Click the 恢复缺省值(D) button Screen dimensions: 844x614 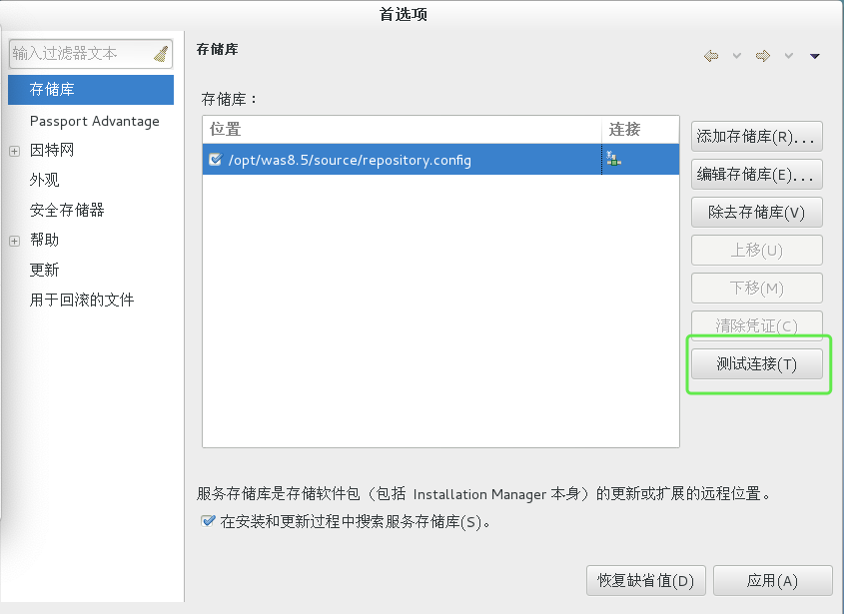[646, 581]
